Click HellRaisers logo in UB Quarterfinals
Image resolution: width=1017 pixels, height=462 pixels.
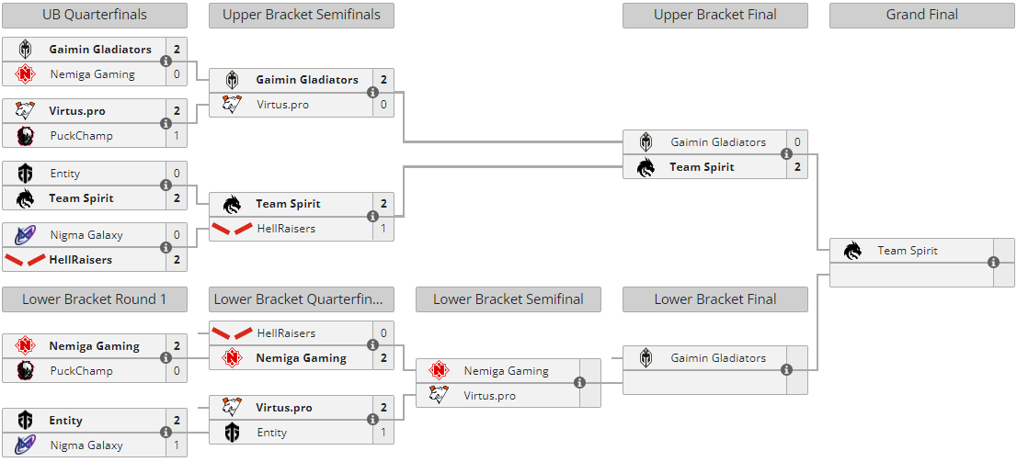(26, 260)
